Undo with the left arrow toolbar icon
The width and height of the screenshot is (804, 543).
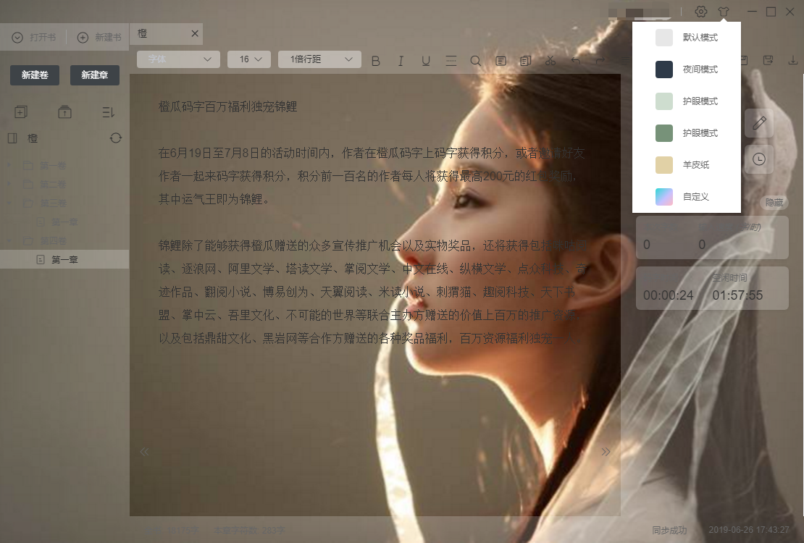click(x=575, y=59)
